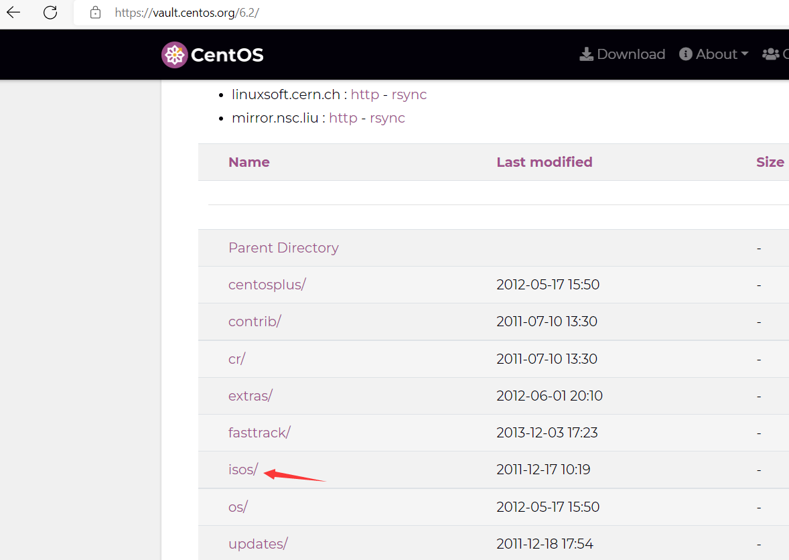Open the fasttrack/ folder
This screenshot has width=789, height=560.
[259, 433]
